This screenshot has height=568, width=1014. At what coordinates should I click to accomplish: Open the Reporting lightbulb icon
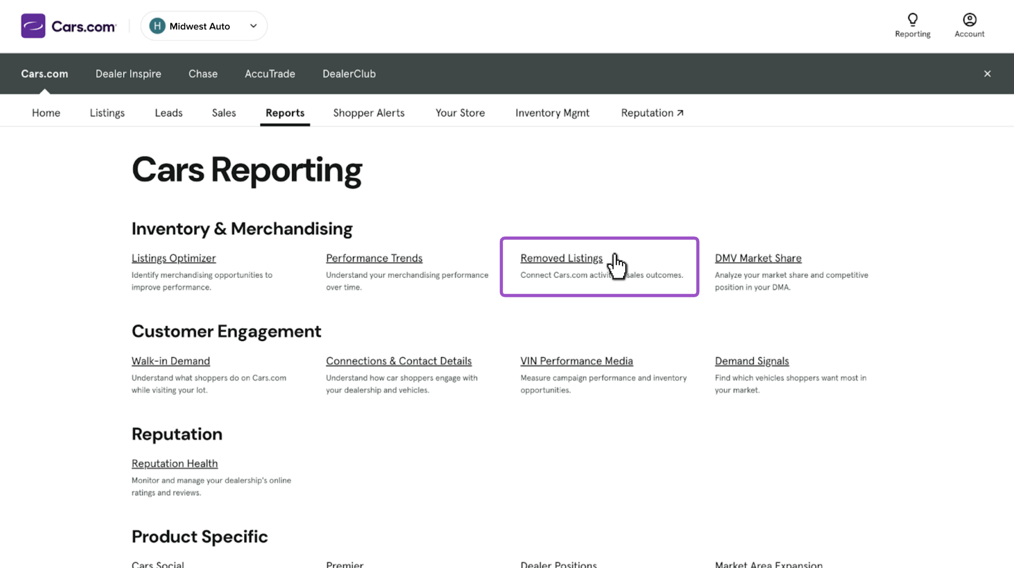[913, 19]
